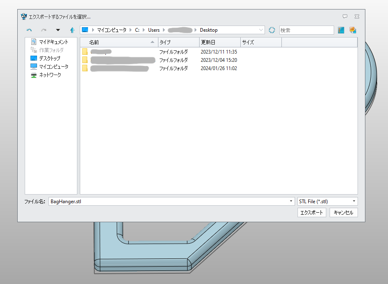This screenshot has height=284, width=388.
Task: Click the forward navigation arrow
Action: (x=44, y=30)
